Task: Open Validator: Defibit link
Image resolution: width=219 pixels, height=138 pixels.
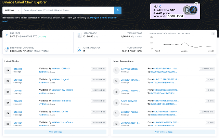Action: (60, 111)
